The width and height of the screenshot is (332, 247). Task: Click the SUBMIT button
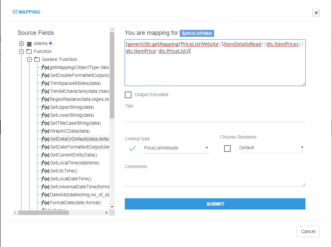point(215,204)
